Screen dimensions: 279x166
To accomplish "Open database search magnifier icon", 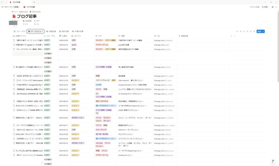I will (251, 32).
